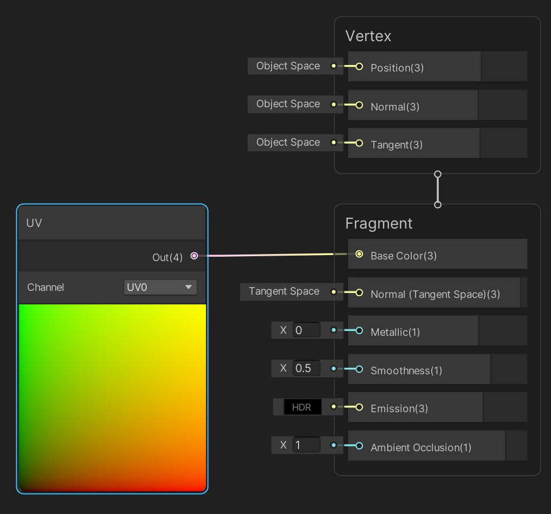Click the Tangent Space label beside Normal
The height and width of the screenshot is (514, 551).
click(x=284, y=291)
